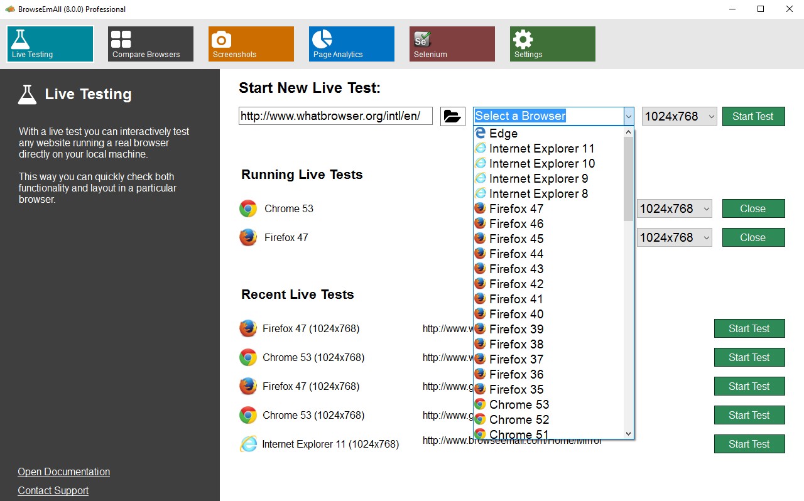This screenshot has height=501, width=804.
Task: Open the Selenium tile
Action: click(x=452, y=44)
